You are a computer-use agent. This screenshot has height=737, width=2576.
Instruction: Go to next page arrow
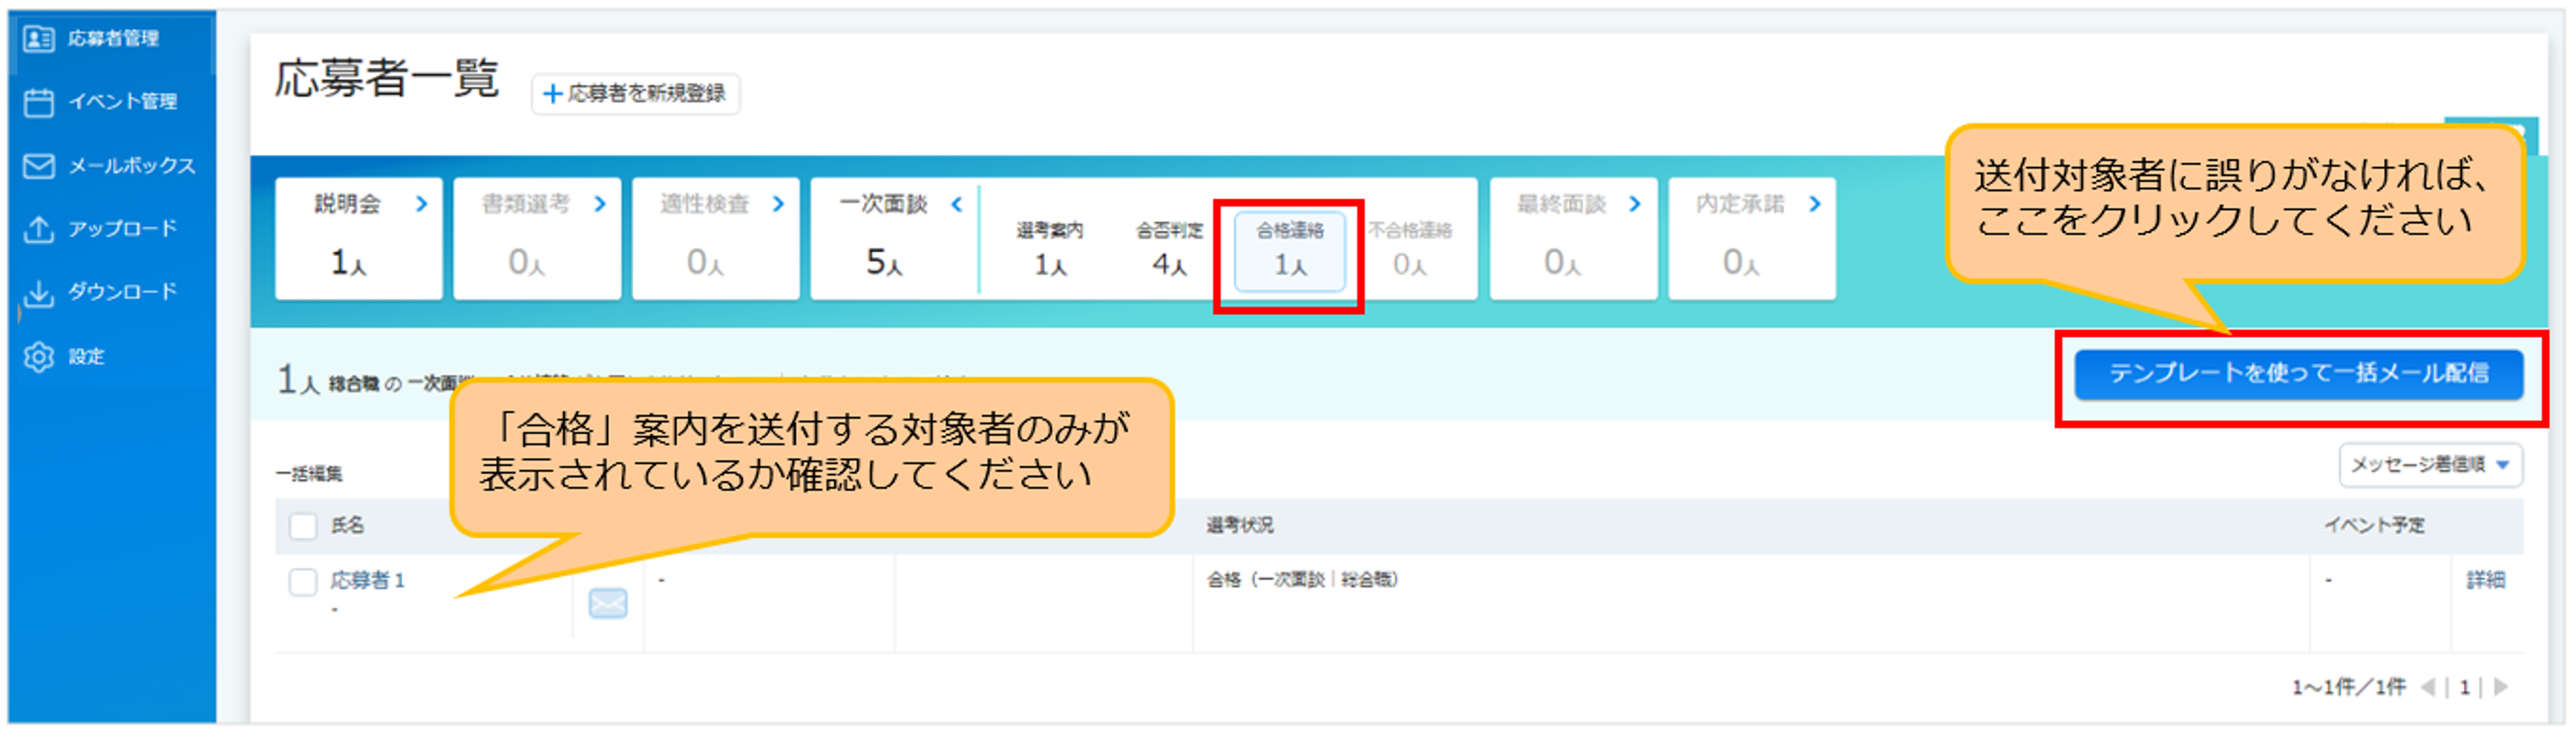2501,688
